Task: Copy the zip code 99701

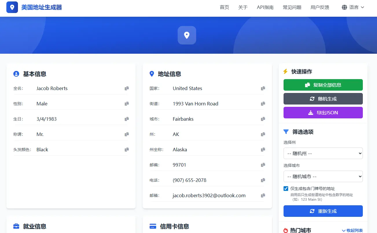Action: coord(263,165)
